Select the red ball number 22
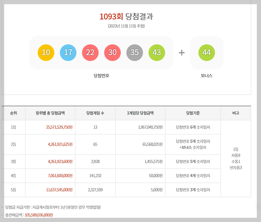 90,53
